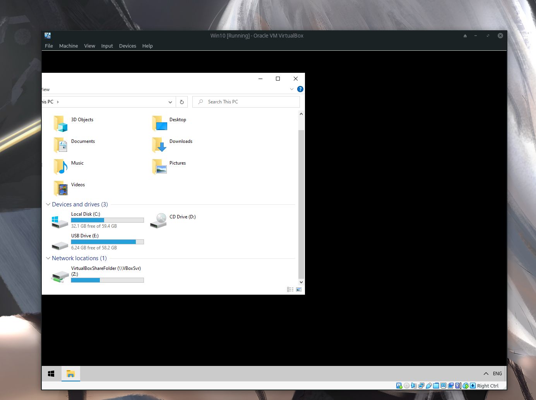Click the network adapters status icon
Screen dimensions: 536x400
click(x=421, y=385)
